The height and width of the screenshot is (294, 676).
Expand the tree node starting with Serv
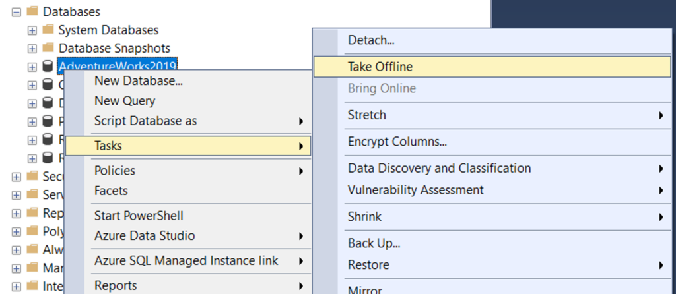tap(17, 195)
